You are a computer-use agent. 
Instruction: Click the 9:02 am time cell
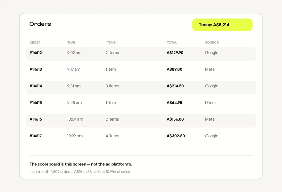click(x=74, y=52)
